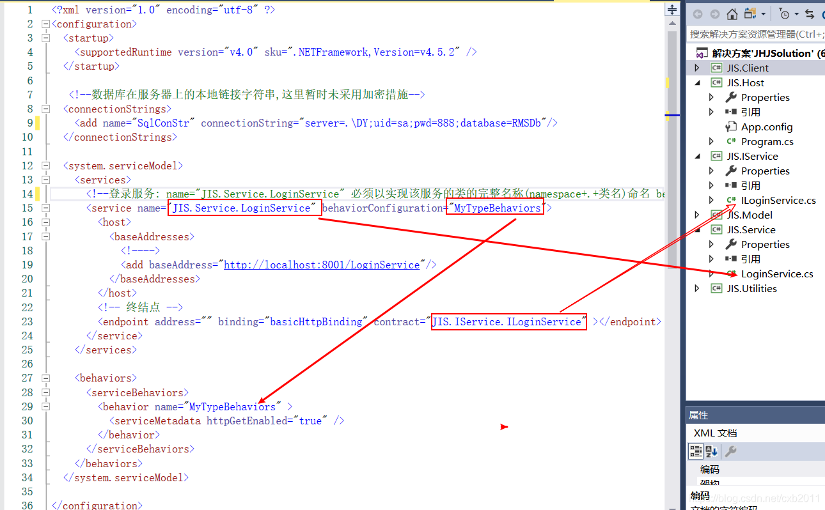The height and width of the screenshot is (510, 825).
Task: Click the JIS.Utilities project C# icon
Action: 716,288
